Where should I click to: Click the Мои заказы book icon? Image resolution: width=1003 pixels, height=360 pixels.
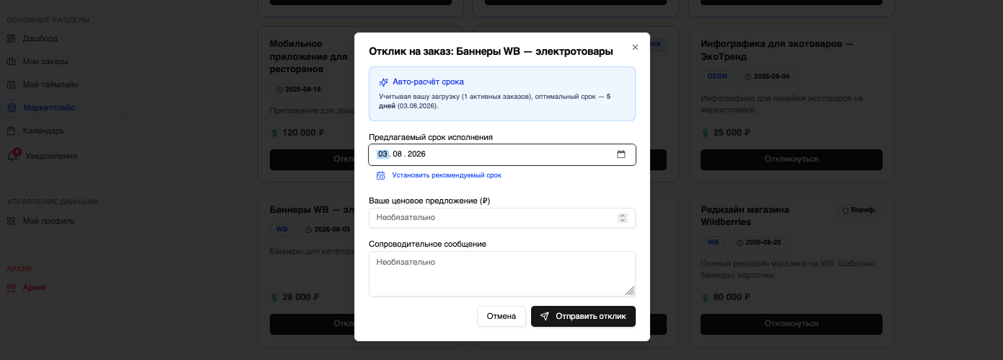(x=11, y=61)
